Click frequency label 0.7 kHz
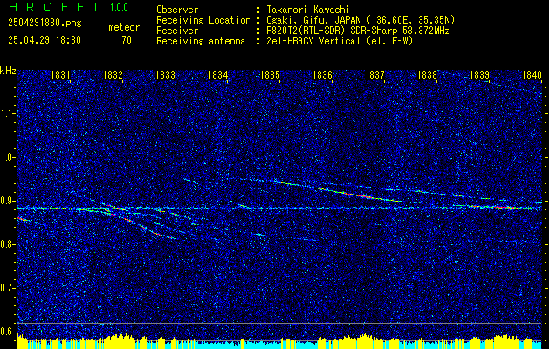This screenshot has width=549, height=349. [x=7, y=288]
